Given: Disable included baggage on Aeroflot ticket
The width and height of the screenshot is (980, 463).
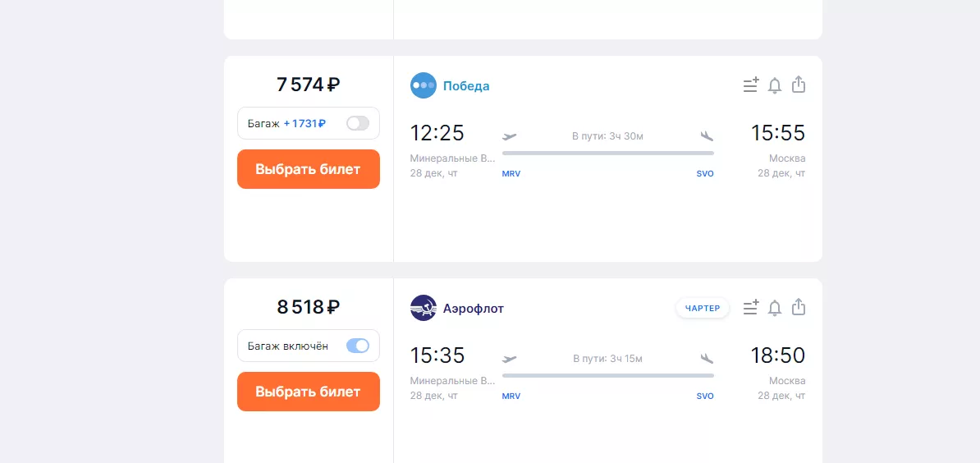Looking at the screenshot, I should [x=358, y=346].
